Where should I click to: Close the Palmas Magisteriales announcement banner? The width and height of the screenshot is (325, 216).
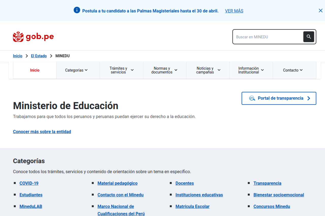(x=320, y=11)
